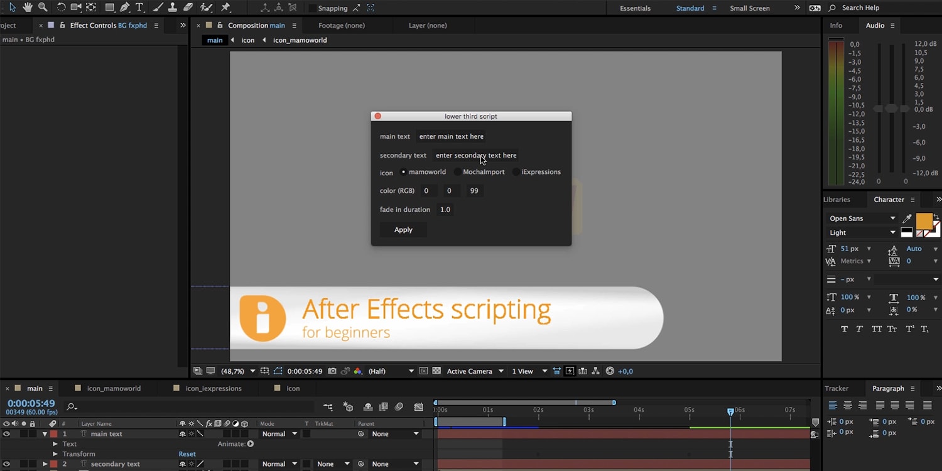Hide the secondary text layer with eye
The width and height of the screenshot is (942, 471).
tap(6, 464)
